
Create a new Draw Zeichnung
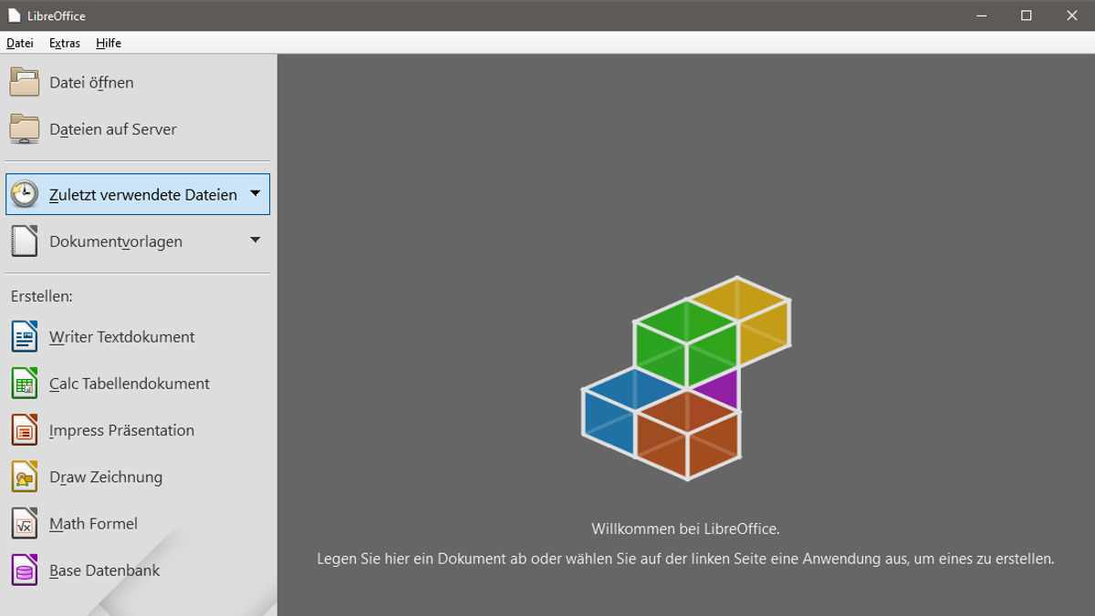pos(106,477)
